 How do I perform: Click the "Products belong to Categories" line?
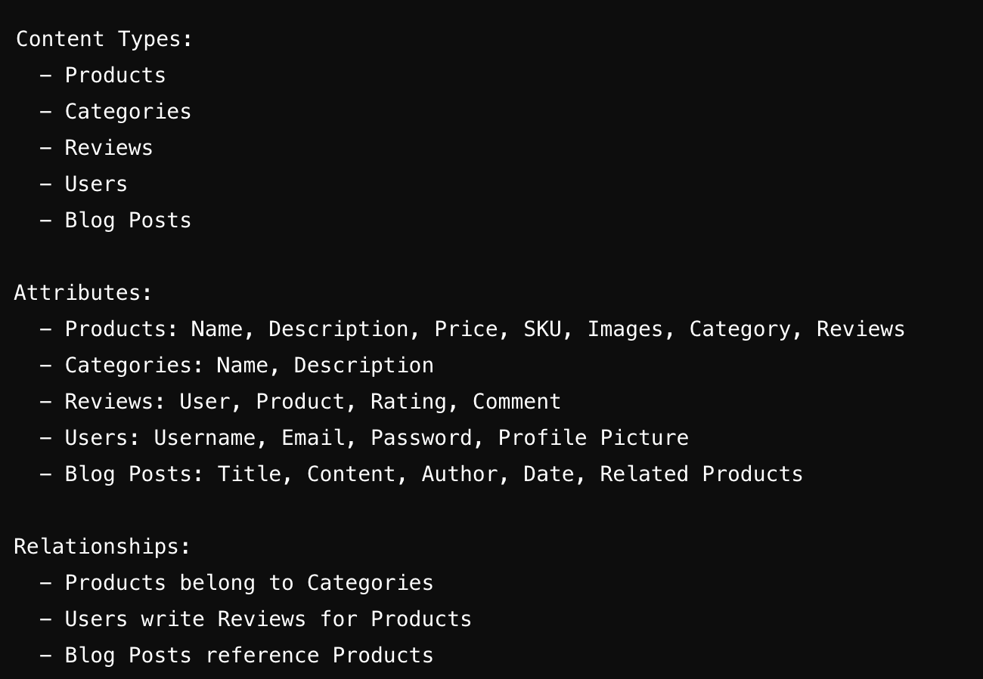tap(249, 582)
